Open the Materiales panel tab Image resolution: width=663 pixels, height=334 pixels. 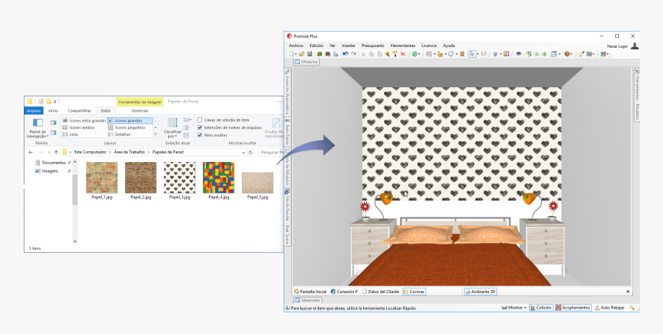click(308, 300)
